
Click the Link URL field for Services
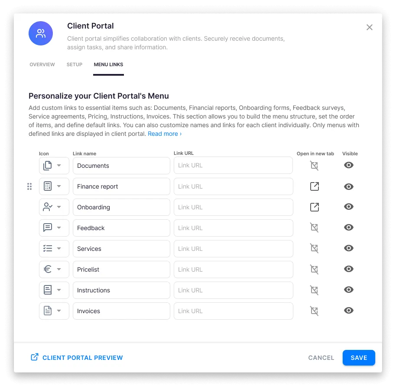[233, 248]
